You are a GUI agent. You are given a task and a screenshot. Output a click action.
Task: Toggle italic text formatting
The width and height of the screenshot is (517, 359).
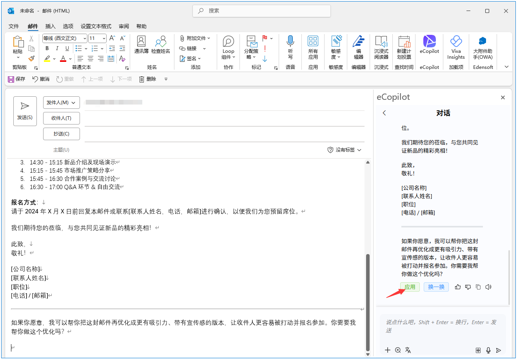[x=57, y=49]
